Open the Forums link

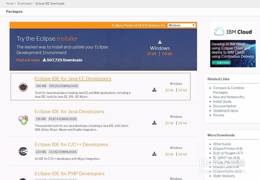click(219, 115)
